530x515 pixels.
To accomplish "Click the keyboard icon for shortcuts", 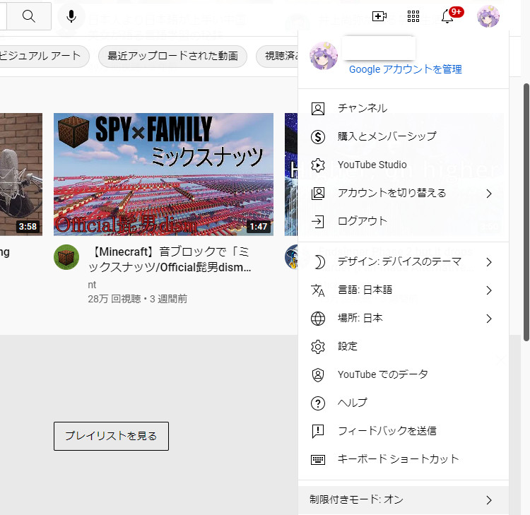I will [318, 460].
